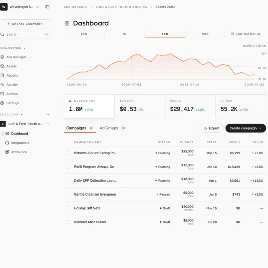268x268 pixels.
Task: Click the Attribution target icon
Action: [x=7, y=152]
